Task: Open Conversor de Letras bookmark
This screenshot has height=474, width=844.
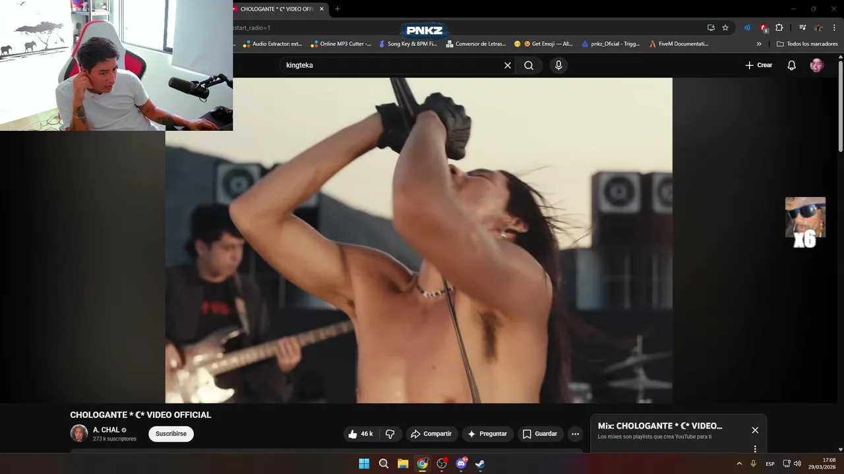Action: (x=476, y=44)
